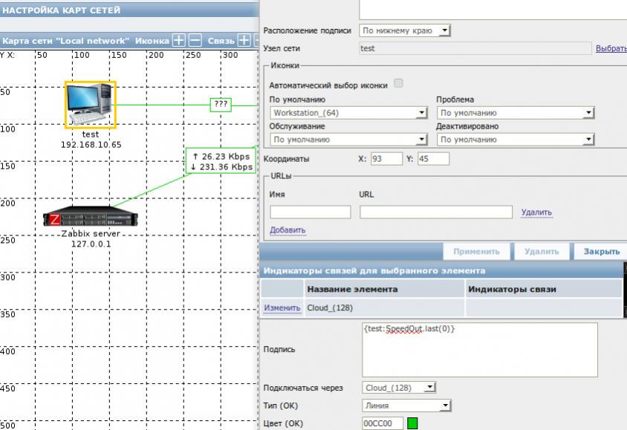This screenshot has width=627, height=430.
Task: Select the test workstation icon on map
Action: pos(90,105)
